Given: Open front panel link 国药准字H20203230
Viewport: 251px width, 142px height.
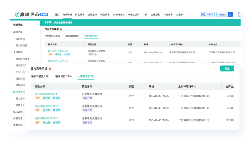Looking at the screenshot, I should tap(46, 106).
